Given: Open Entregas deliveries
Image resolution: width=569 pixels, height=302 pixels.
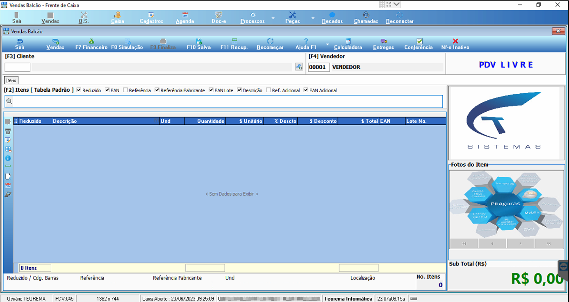Looking at the screenshot, I should pyautogui.click(x=384, y=44).
